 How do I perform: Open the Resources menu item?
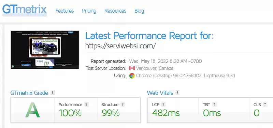[x=115, y=11]
